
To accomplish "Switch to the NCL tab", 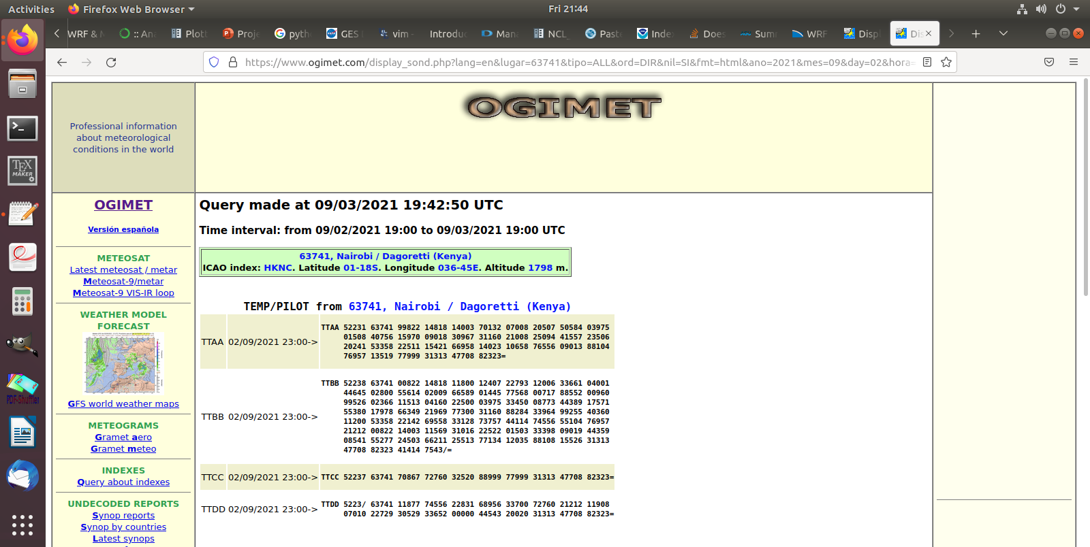I will click(x=551, y=33).
